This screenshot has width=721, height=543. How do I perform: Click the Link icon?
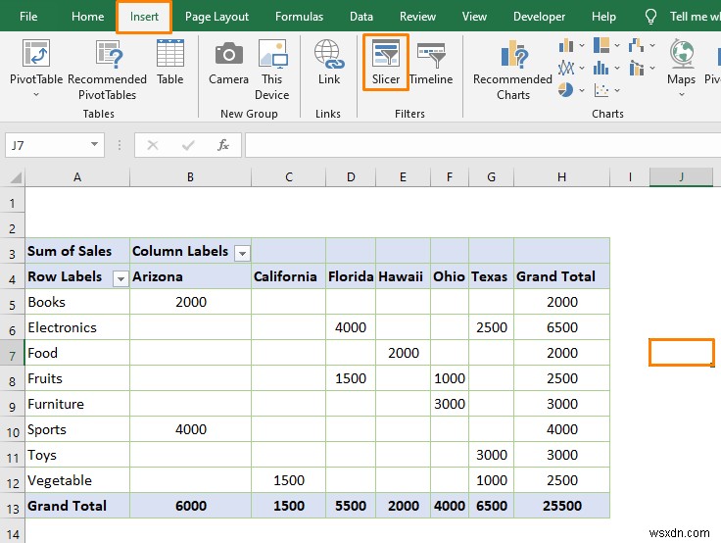click(329, 63)
